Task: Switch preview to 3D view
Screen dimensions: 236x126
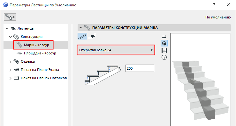Action: point(164,43)
